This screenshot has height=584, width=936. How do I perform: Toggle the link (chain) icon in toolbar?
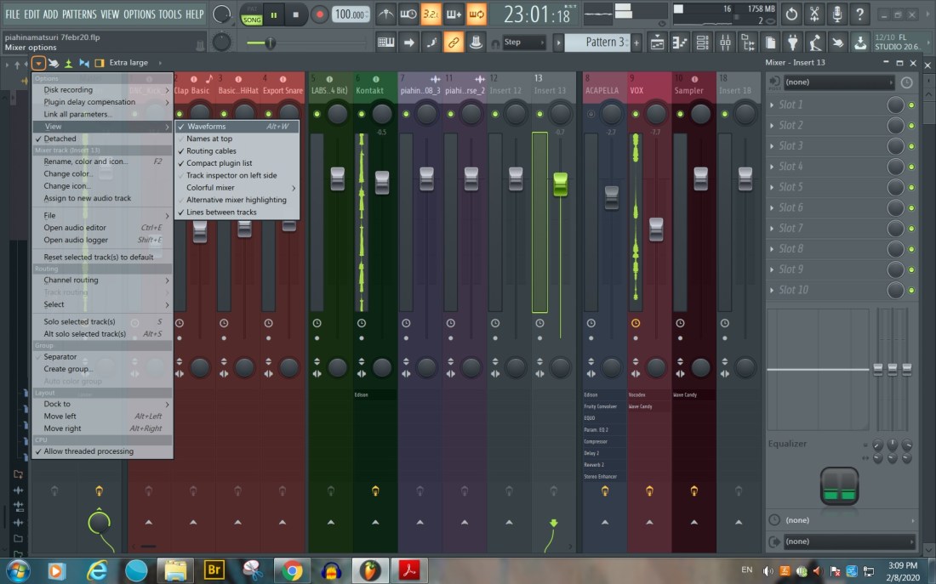click(x=454, y=43)
